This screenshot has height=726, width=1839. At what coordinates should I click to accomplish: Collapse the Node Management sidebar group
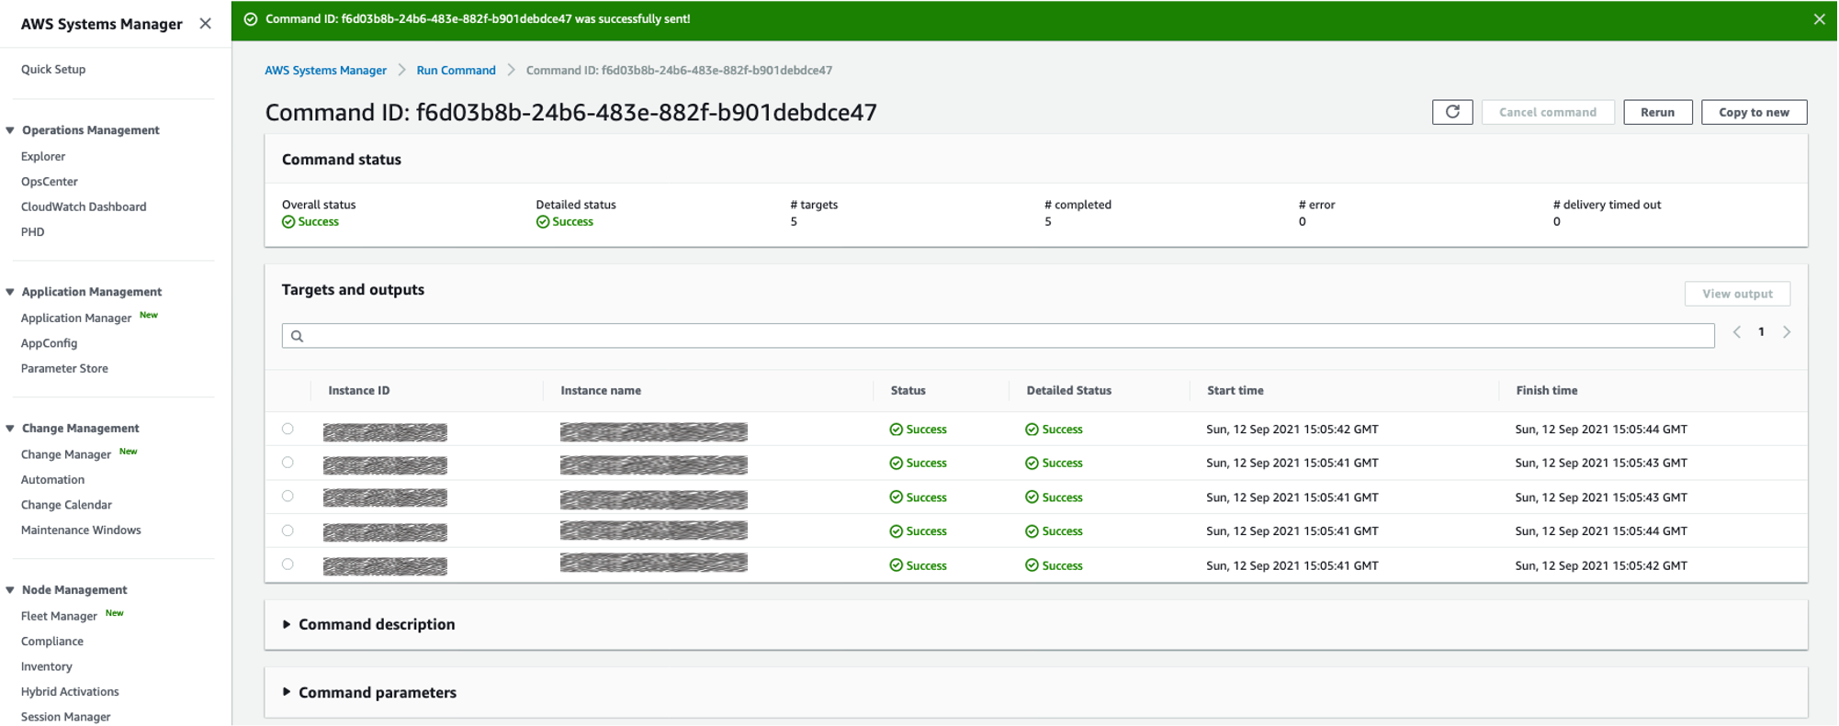pyautogui.click(x=10, y=590)
